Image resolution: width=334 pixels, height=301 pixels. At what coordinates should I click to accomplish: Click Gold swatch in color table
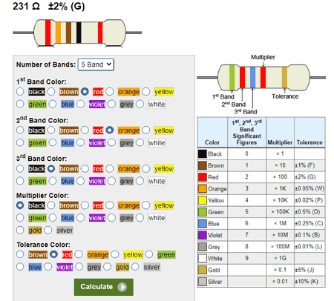point(203,270)
